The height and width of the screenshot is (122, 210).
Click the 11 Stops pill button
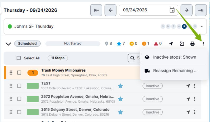(58, 58)
